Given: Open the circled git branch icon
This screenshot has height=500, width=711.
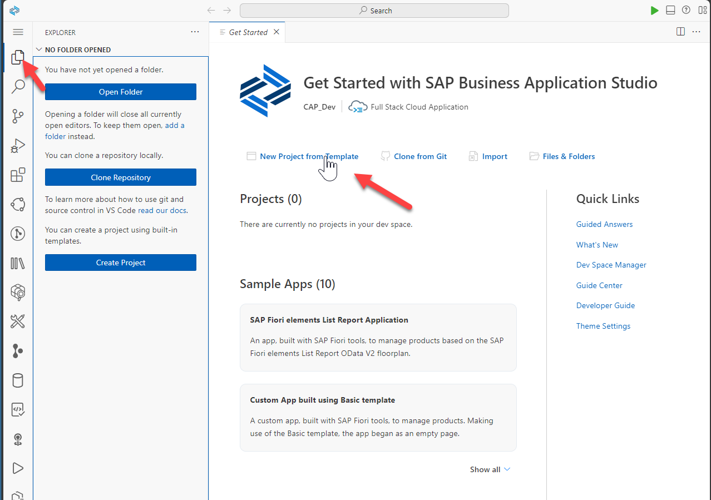Looking at the screenshot, I should tap(18, 234).
